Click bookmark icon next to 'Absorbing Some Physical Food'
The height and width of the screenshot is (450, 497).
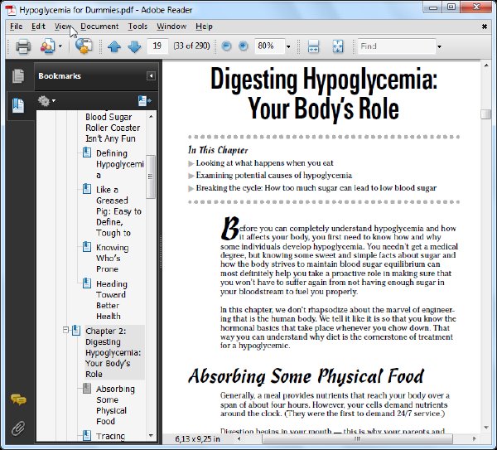87,389
